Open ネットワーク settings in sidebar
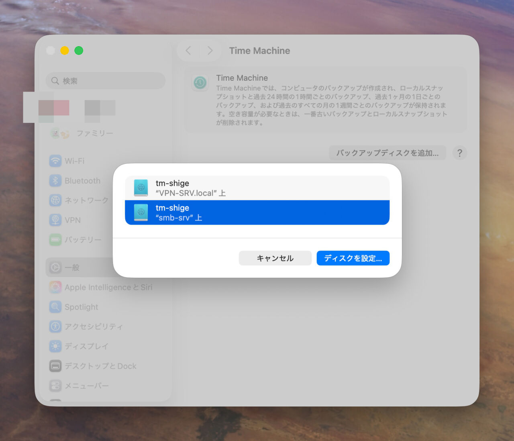 (x=106, y=200)
